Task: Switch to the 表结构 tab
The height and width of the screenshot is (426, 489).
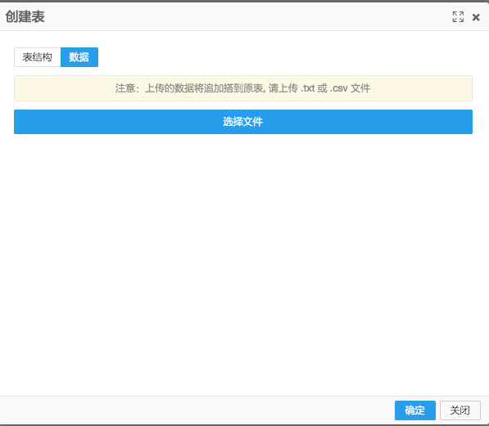Action: tap(38, 57)
